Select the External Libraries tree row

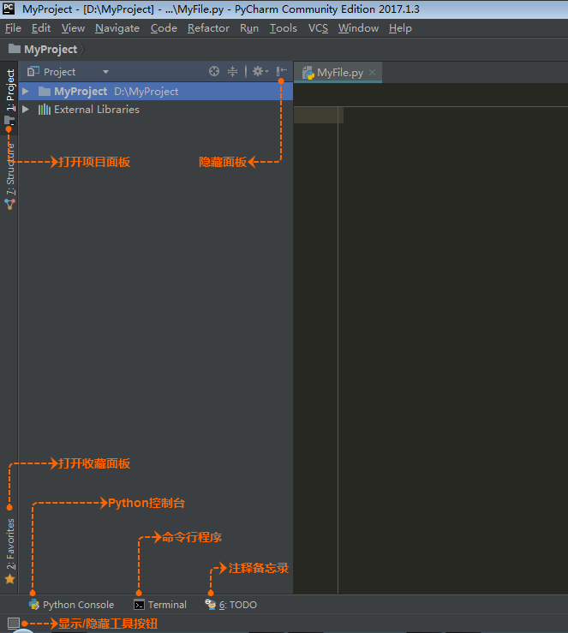point(156,109)
